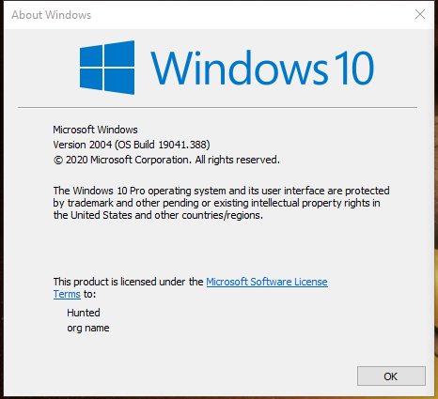This screenshot has height=399, width=438.
Task: Click the Windows 10 Pro trademark paragraph
Action: [221, 203]
